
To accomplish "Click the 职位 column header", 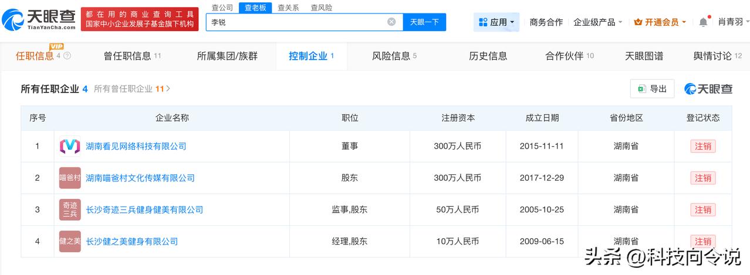I will [350, 118].
